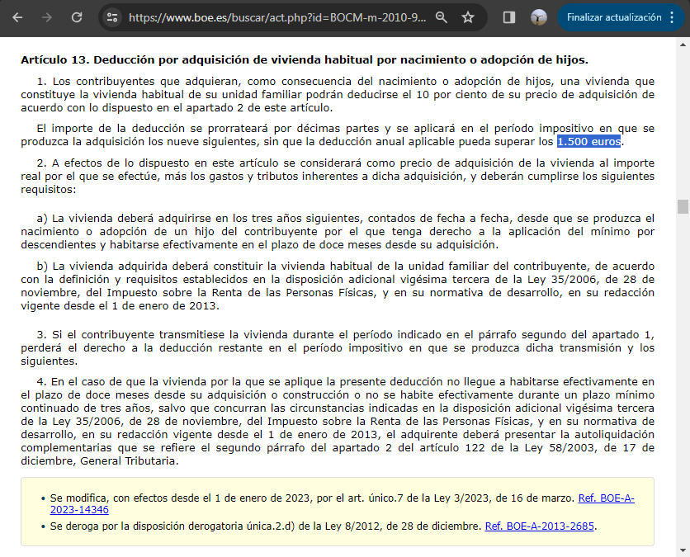Screen dimensions: 690x557
Task: Click the browser forward arrow
Action: [x=47, y=17]
